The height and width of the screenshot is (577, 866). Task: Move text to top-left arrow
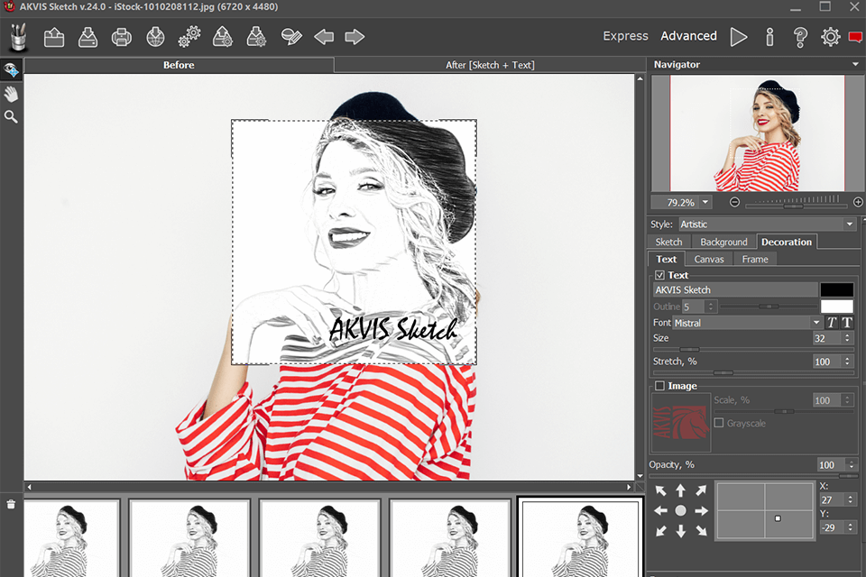point(660,490)
